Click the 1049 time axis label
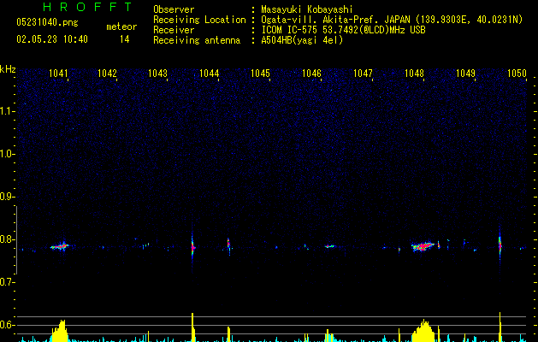This screenshot has width=538, height=342. (465, 73)
